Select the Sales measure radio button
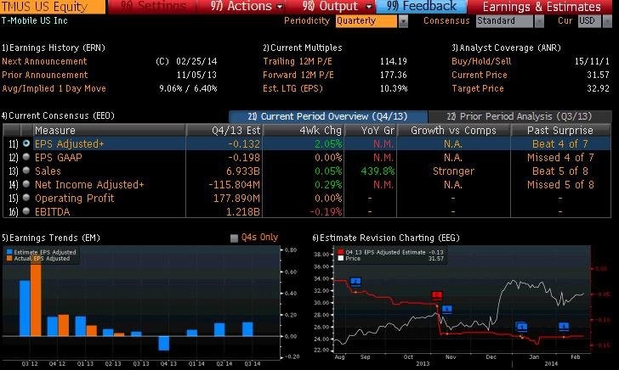 click(26, 171)
